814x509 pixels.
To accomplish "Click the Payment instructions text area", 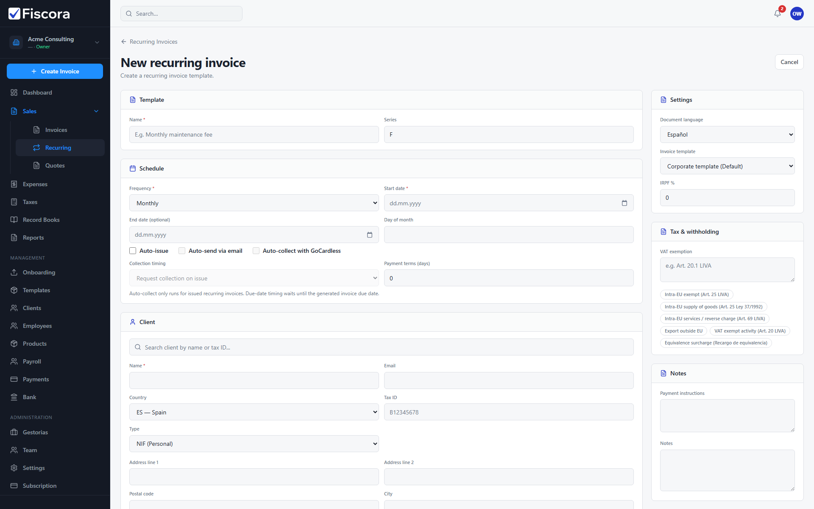I will [x=727, y=416].
